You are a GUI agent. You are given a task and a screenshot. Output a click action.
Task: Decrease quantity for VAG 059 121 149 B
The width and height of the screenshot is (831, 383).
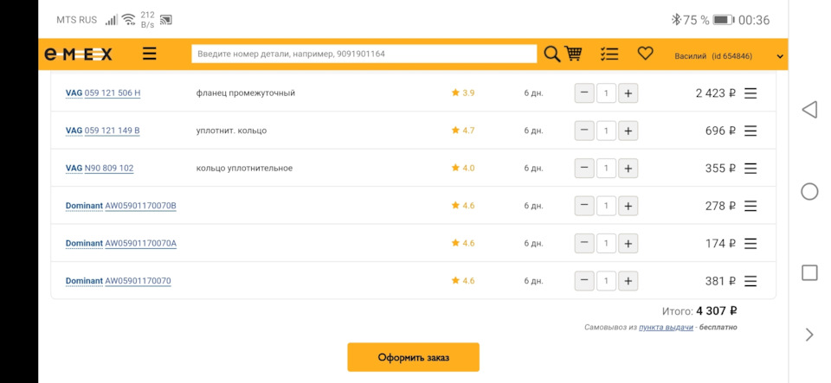pos(584,131)
